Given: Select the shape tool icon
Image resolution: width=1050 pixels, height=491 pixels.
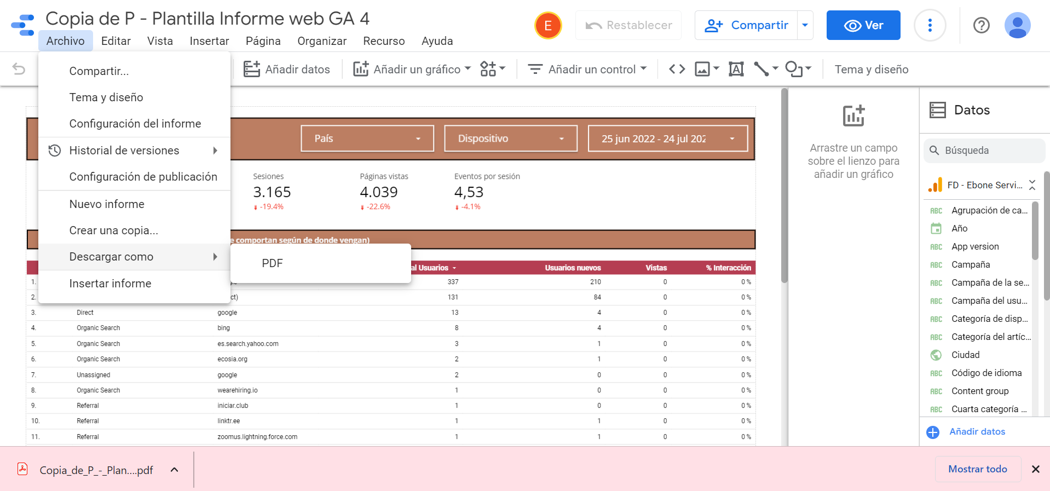Looking at the screenshot, I should (793, 69).
